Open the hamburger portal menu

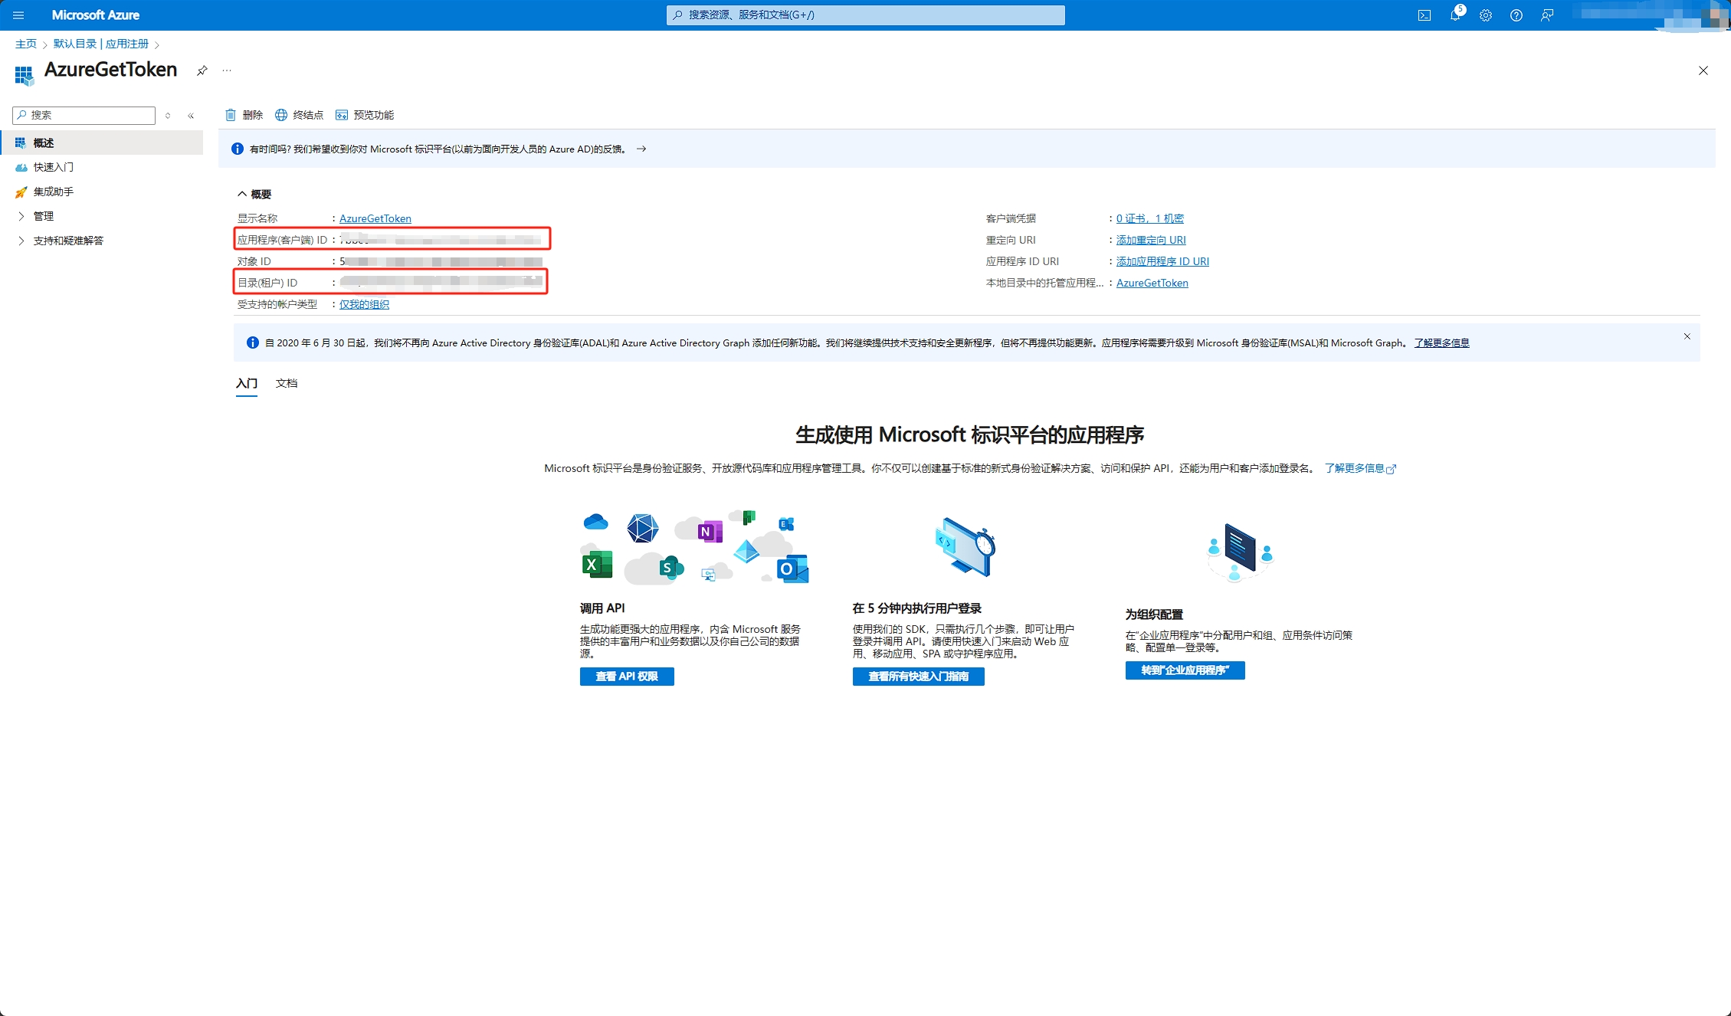[x=18, y=15]
